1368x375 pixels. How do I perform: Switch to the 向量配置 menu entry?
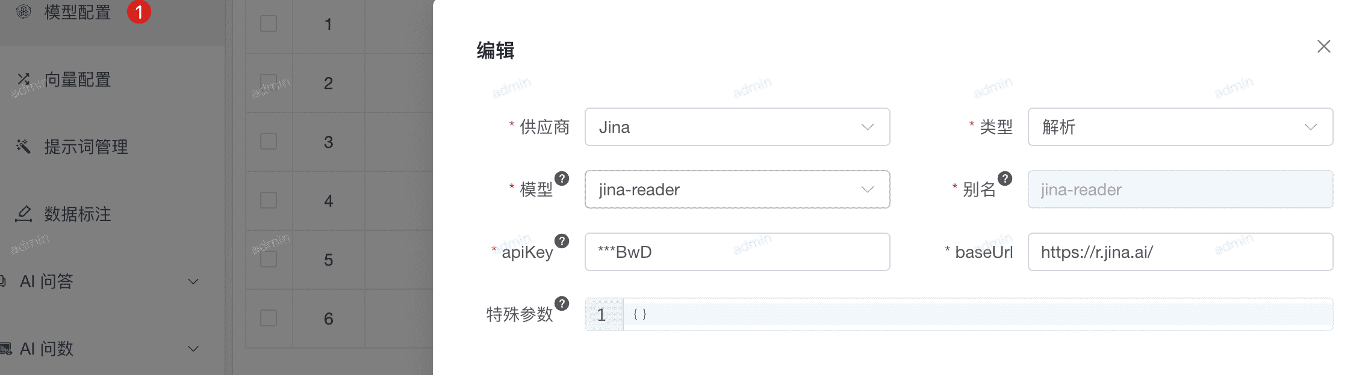coord(77,79)
